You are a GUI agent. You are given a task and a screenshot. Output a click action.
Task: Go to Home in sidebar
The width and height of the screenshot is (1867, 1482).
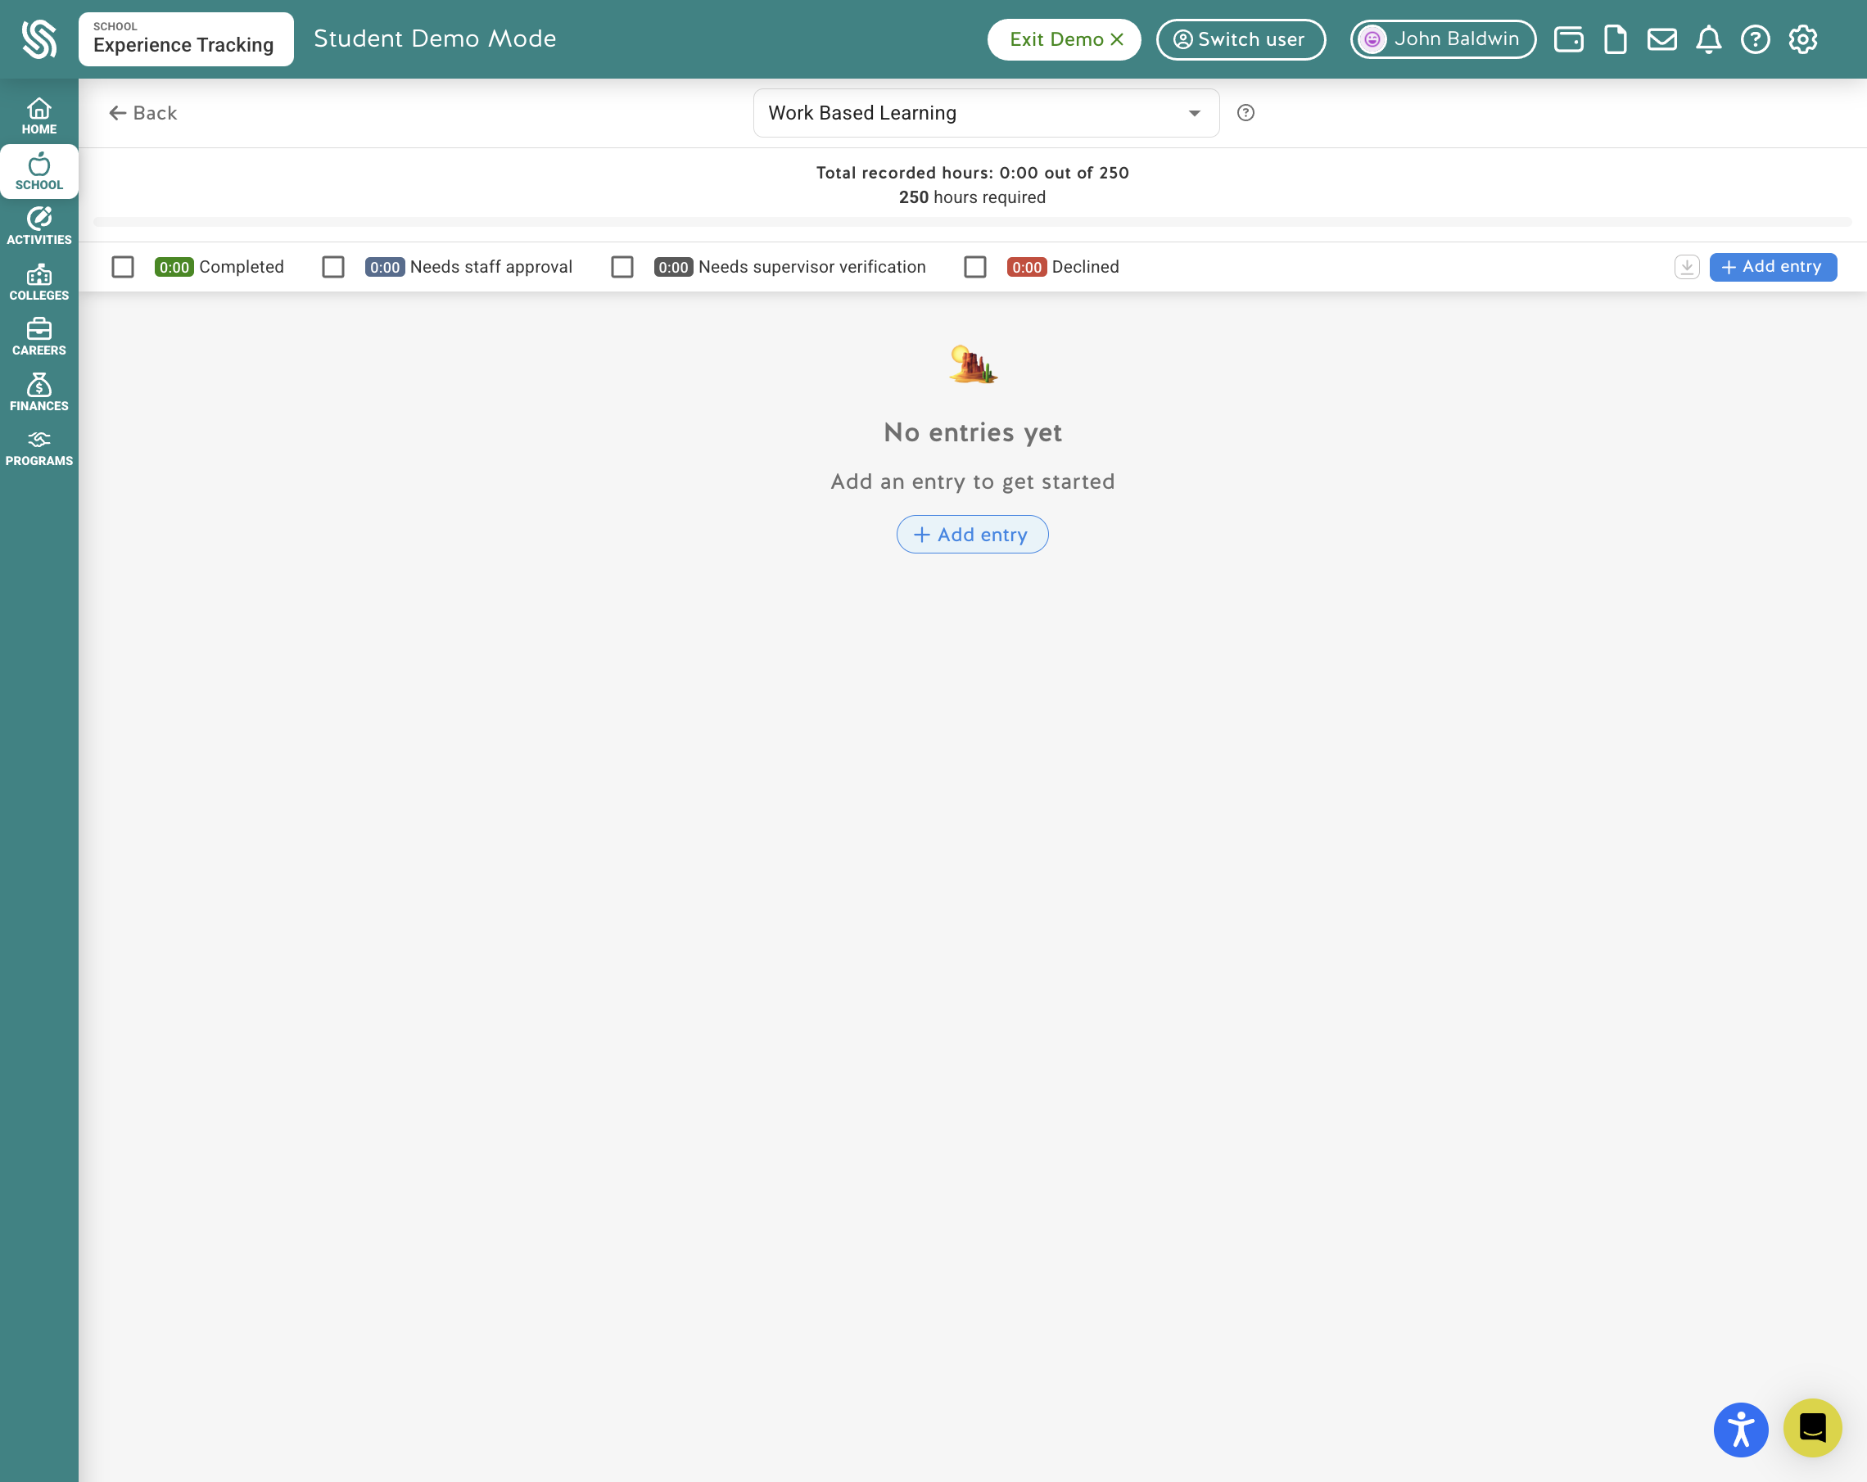pos(39,117)
